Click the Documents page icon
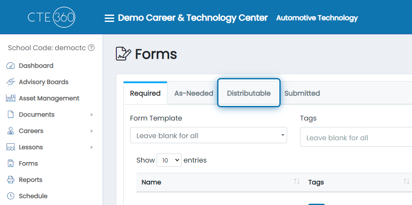The width and height of the screenshot is (412, 205). (10, 115)
